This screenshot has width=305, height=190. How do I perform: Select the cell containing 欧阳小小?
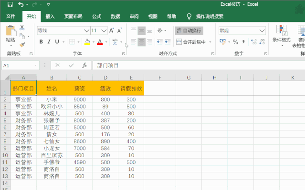[x=52, y=106]
